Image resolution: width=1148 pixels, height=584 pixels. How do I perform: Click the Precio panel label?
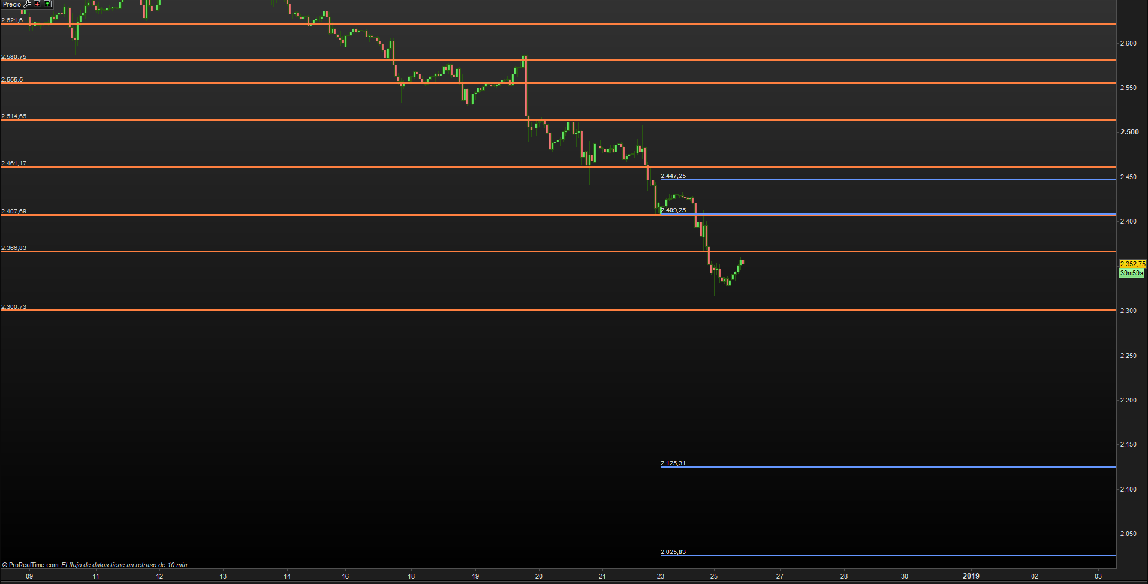[11, 4]
